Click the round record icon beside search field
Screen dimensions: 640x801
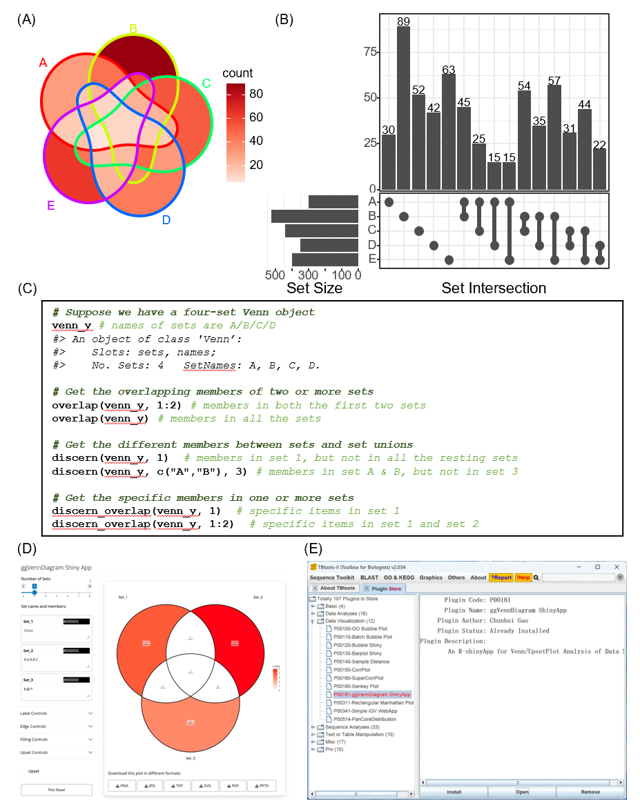point(620,577)
